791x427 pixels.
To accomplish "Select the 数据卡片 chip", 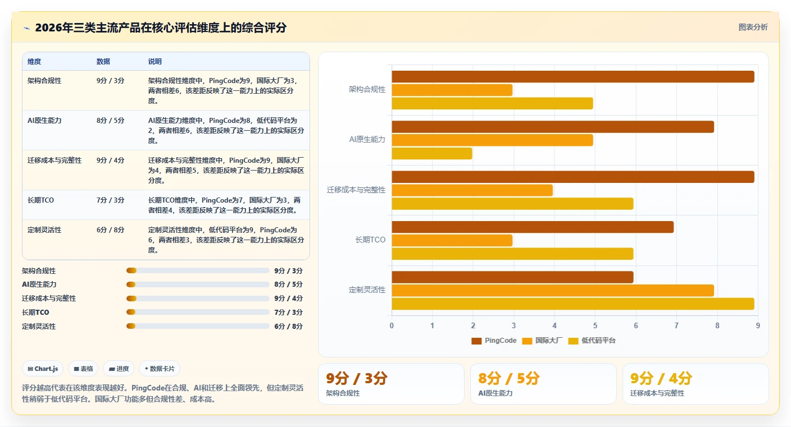I will [160, 369].
